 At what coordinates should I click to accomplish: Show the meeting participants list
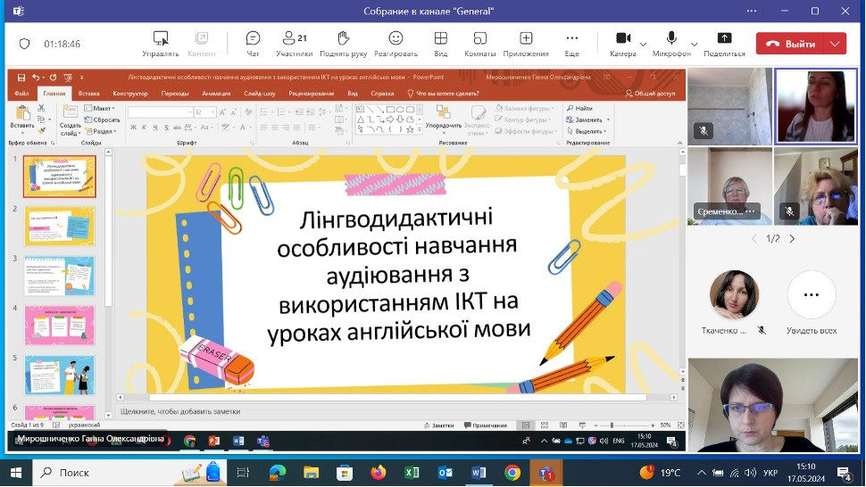(294, 43)
